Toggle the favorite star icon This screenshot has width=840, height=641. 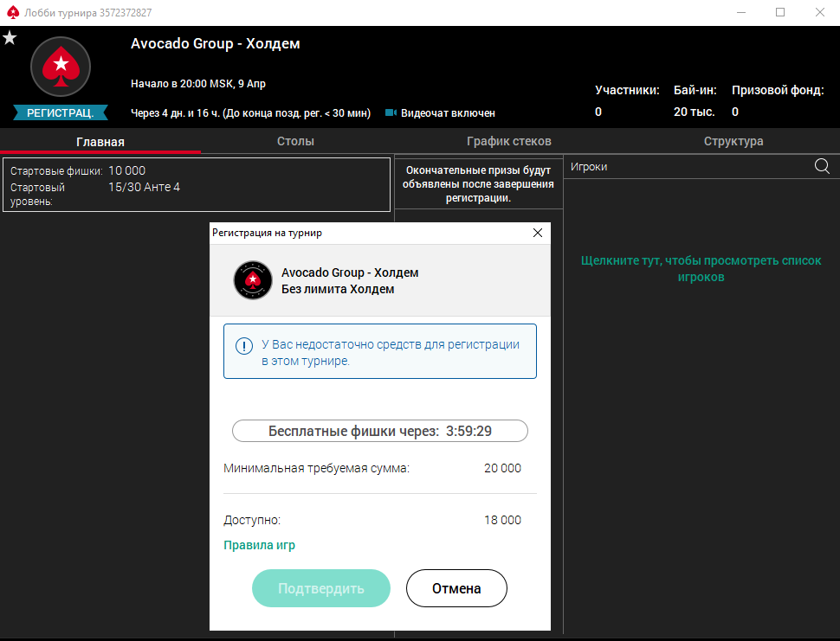pos(10,38)
